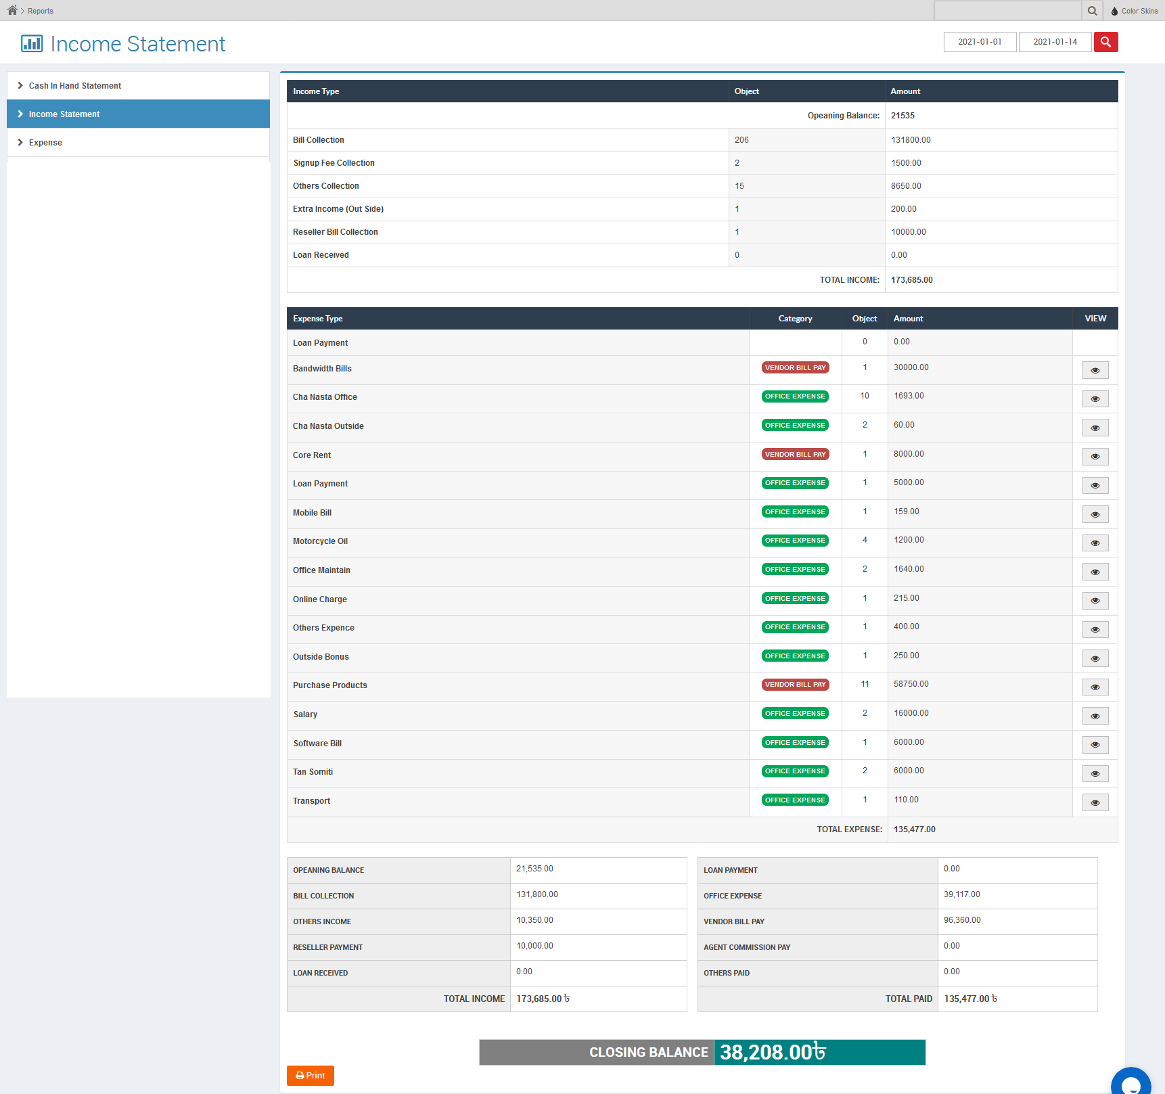Select Income Statement in sidebar
The height and width of the screenshot is (1094, 1165).
[x=64, y=114]
